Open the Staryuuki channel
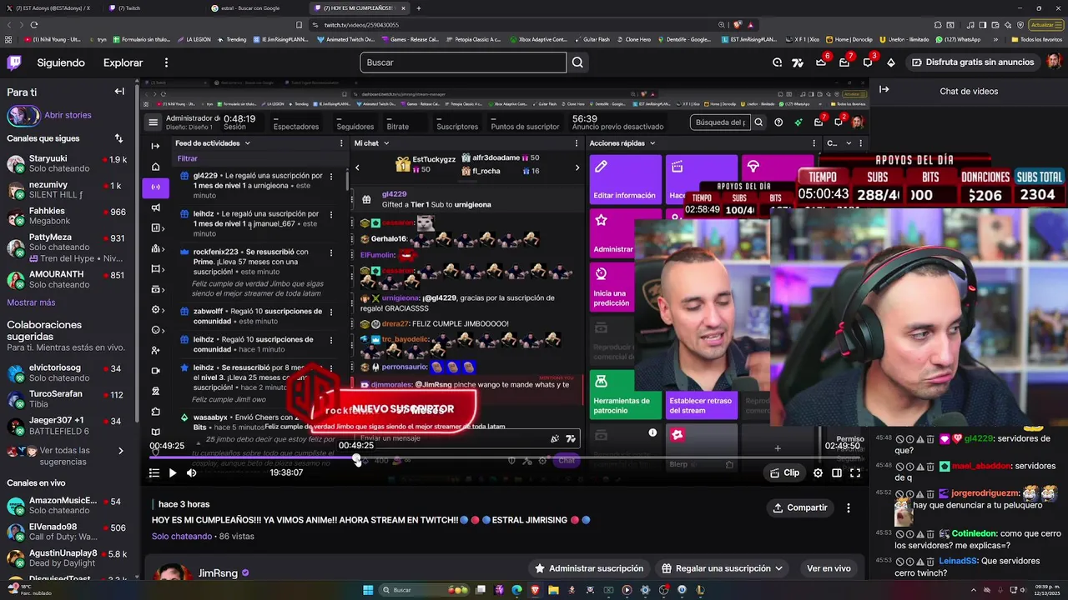Image resolution: width=1068 pixels, height=600 pixels. pos(67,163)
